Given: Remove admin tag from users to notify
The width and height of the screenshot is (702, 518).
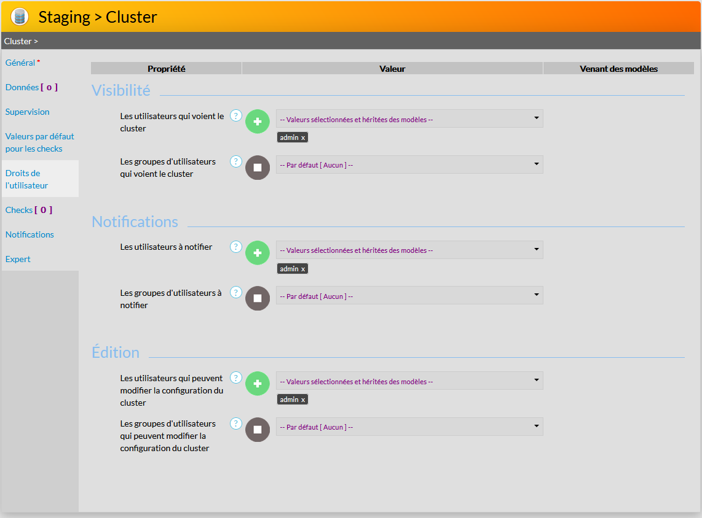Looking at the screenshot, I should click(x=303, y=269).
